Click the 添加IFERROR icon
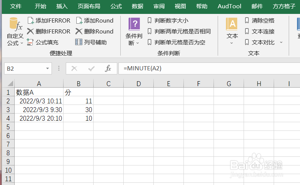This screenshot has height=185, width=300. point(30,20)
